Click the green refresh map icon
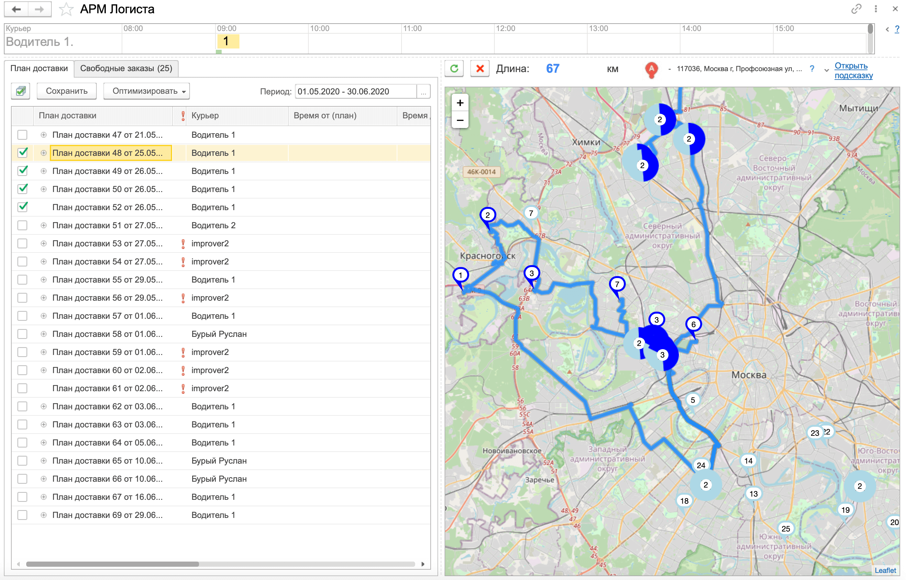The height and width of the screenshot is (580, 906). pyautogui.click(x=454, y=69)
